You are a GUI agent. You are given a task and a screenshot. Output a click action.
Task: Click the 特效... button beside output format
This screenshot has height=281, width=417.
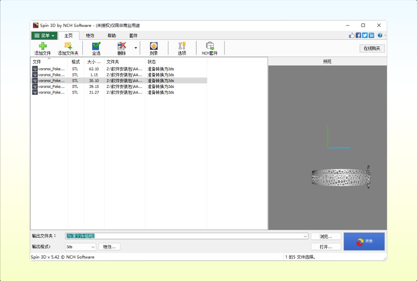coord(109,246)
